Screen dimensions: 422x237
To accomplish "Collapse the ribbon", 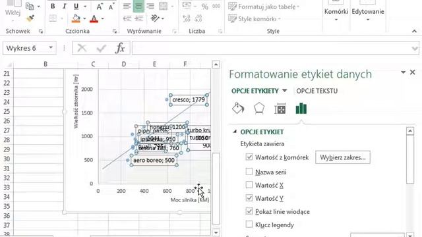I will pos(414,32).
